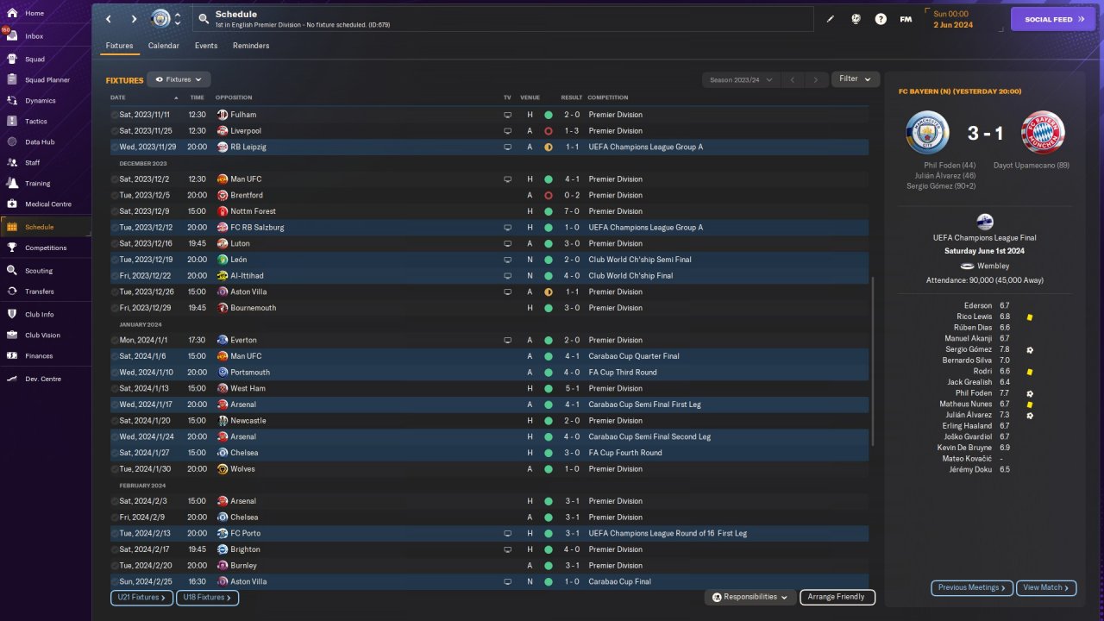Viewport: 1104px width, 621px height.
Task: Toggle the circle beside the Brighton fixture date
Action: pyautogui.click(x=115, y=549)
